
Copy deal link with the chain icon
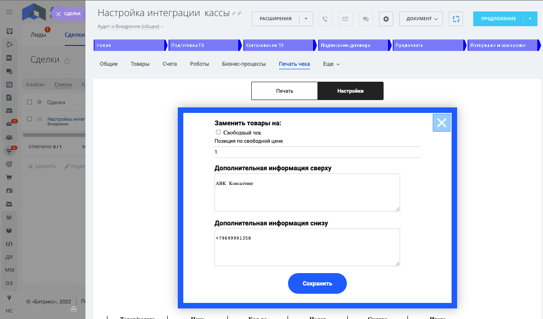tap(239, 13)
